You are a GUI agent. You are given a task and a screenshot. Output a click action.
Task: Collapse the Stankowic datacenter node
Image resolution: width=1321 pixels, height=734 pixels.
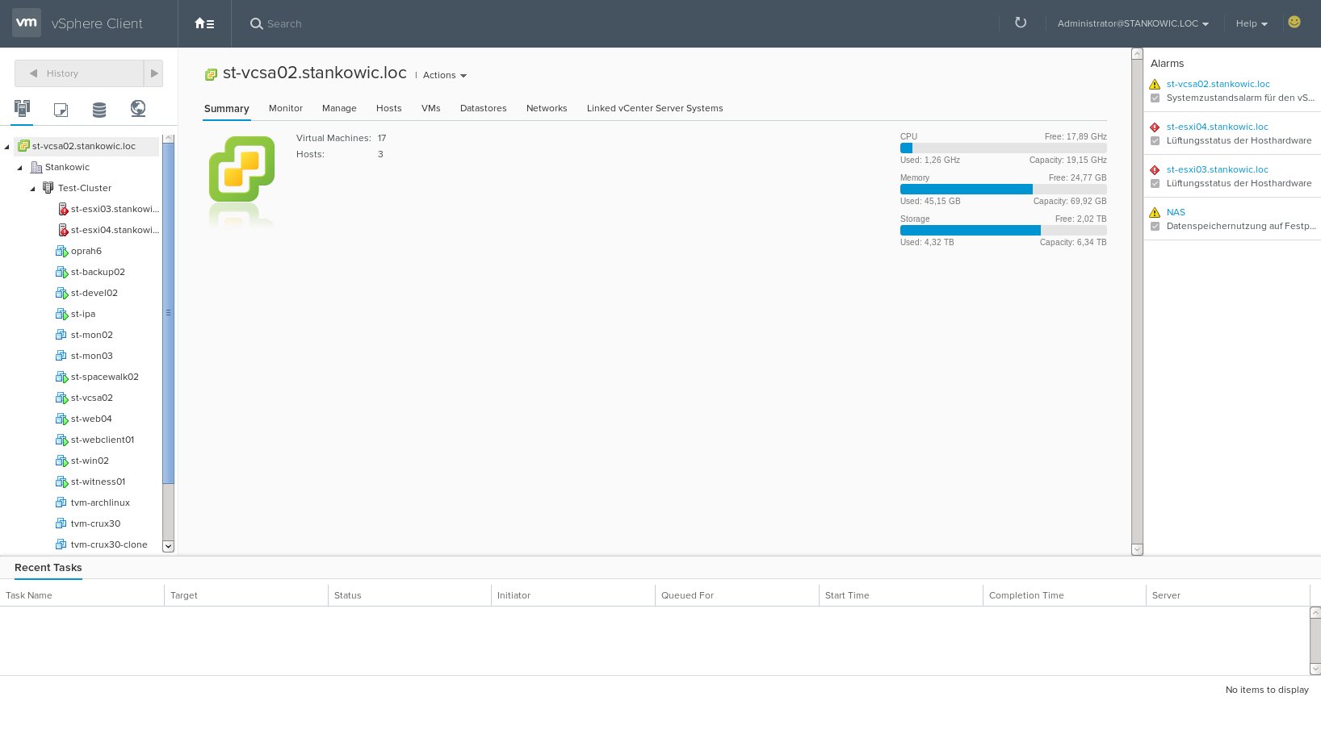pos(20,168)
